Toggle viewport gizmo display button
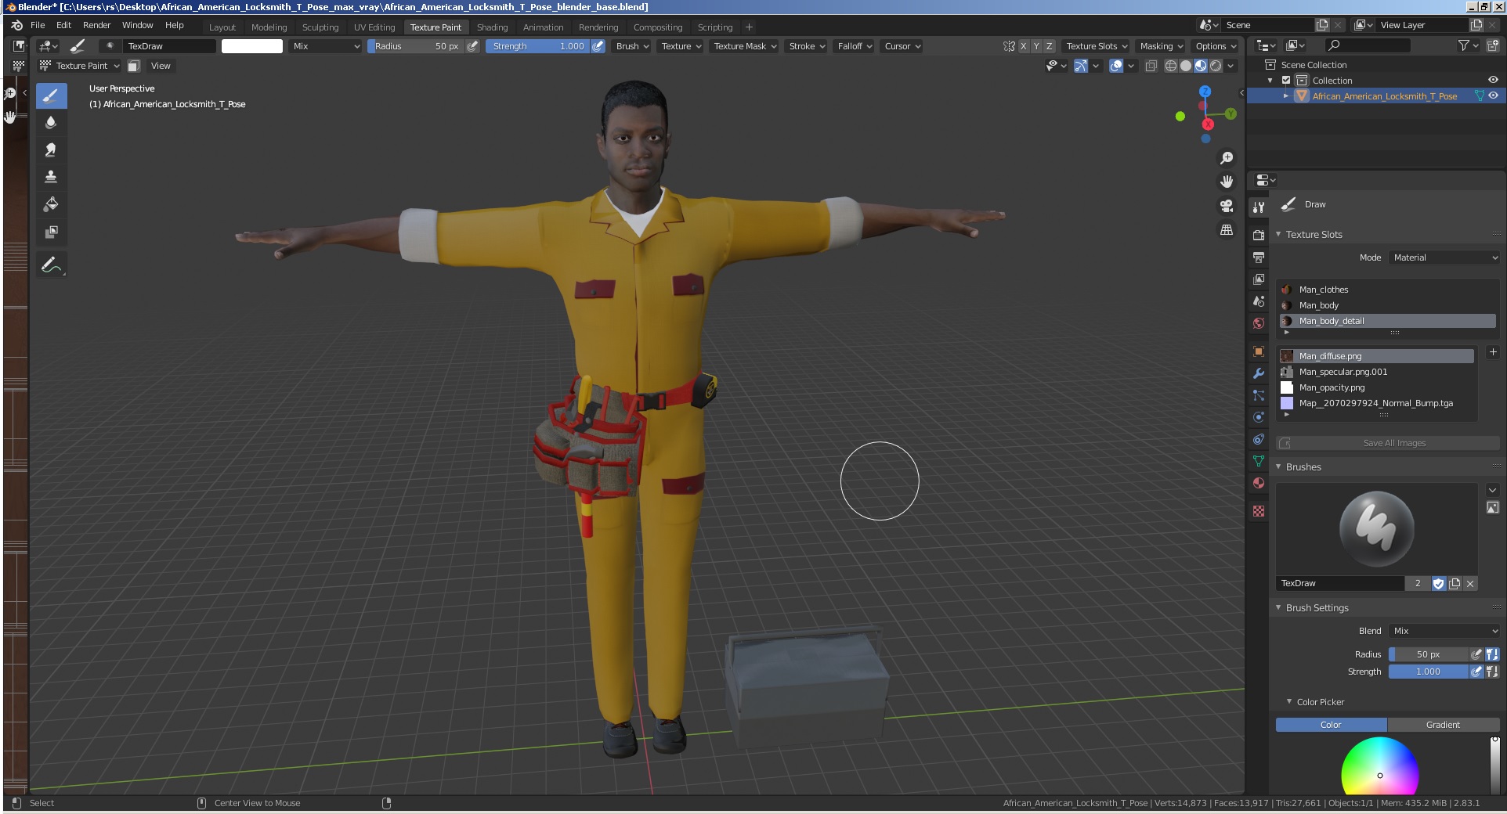This screenshot has width=1507, height=814. [1081, 66]
